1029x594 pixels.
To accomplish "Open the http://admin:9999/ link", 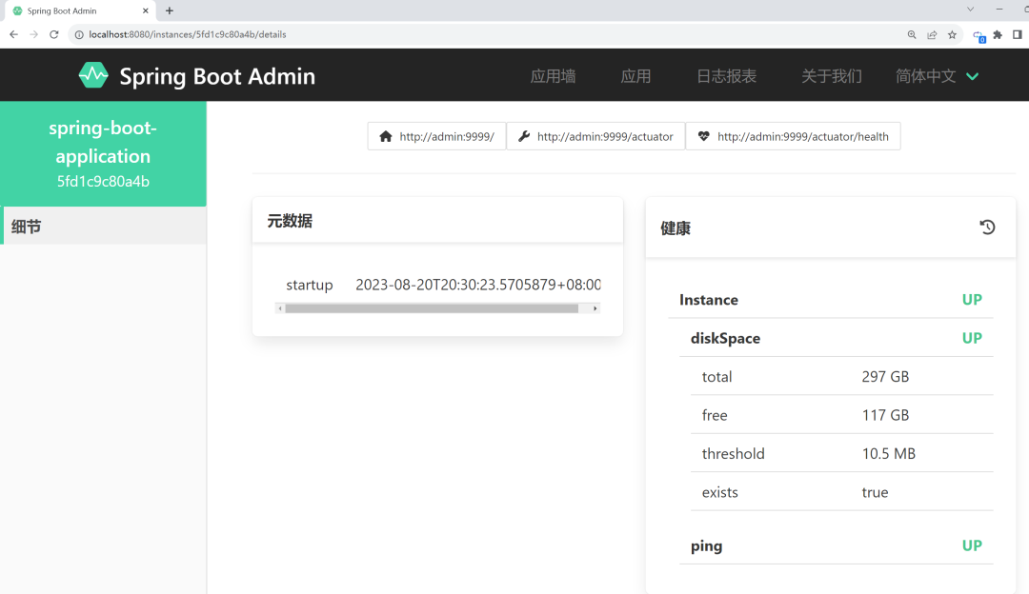I will pyautogui.click(x=436, y=136).
